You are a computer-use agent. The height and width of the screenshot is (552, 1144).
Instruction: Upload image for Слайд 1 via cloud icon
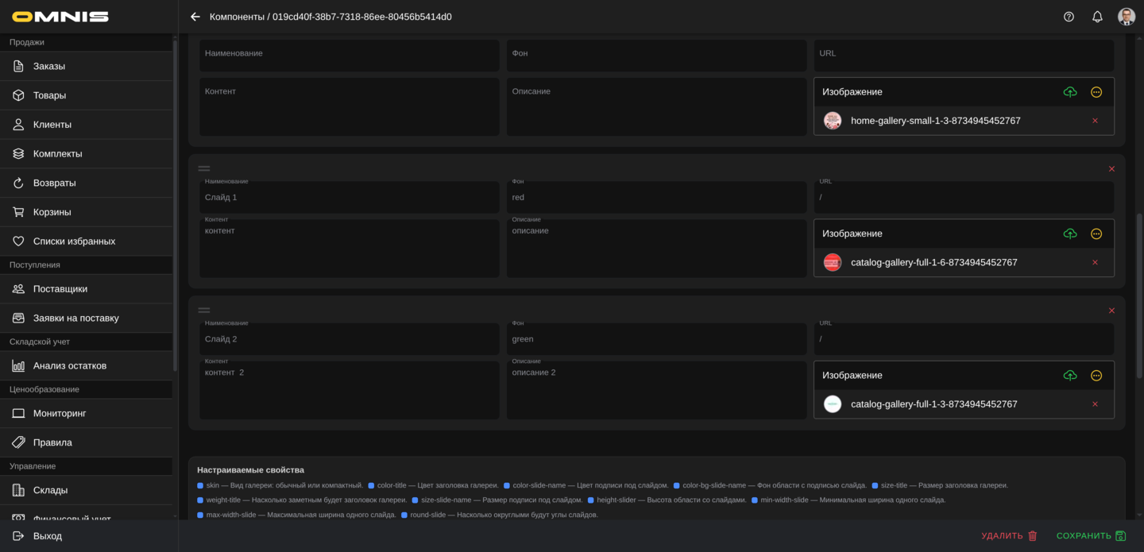click(x=1070, y=234)
